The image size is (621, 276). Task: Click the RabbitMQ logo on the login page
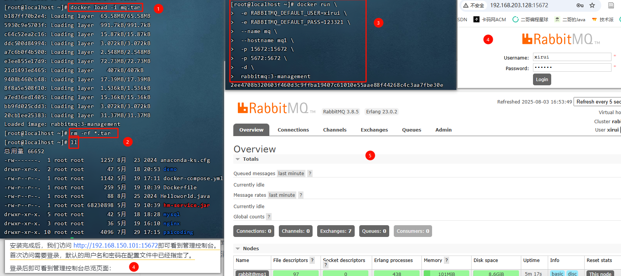coord(561,39)
